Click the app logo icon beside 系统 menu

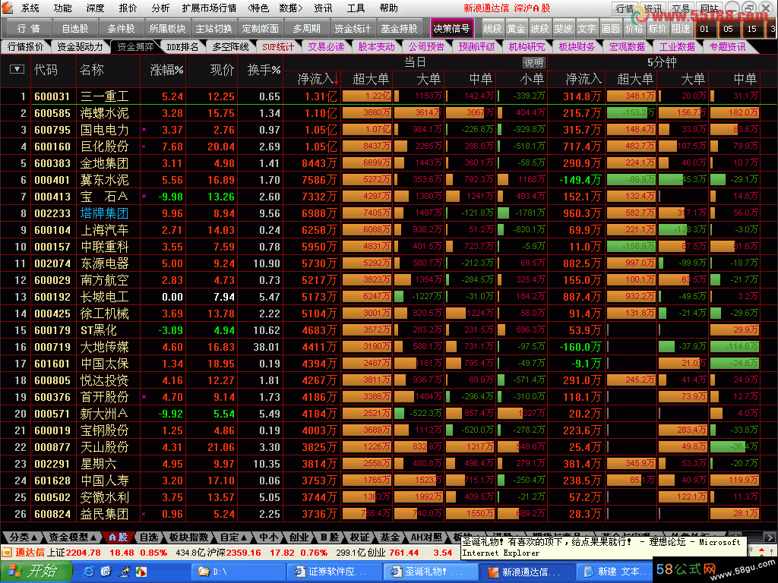click(x=8, y=8)
